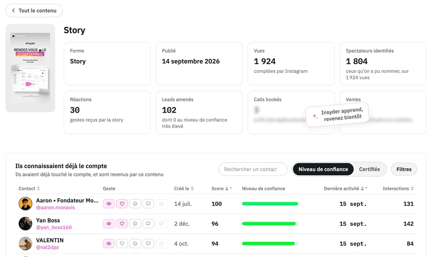Image resolution: width=429 pixels, height=257 pixels.
Task: Select the Réactions card value 30
Action: click(x=75, y=110)
